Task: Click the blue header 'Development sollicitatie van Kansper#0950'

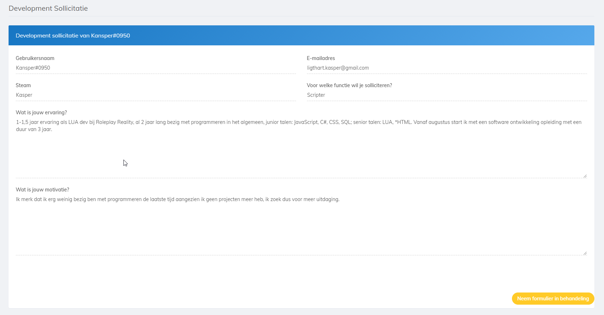Action: [x=73, y=35]
